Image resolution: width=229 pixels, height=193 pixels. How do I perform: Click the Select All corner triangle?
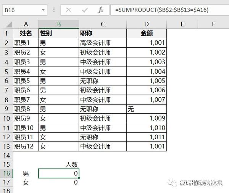9,24
